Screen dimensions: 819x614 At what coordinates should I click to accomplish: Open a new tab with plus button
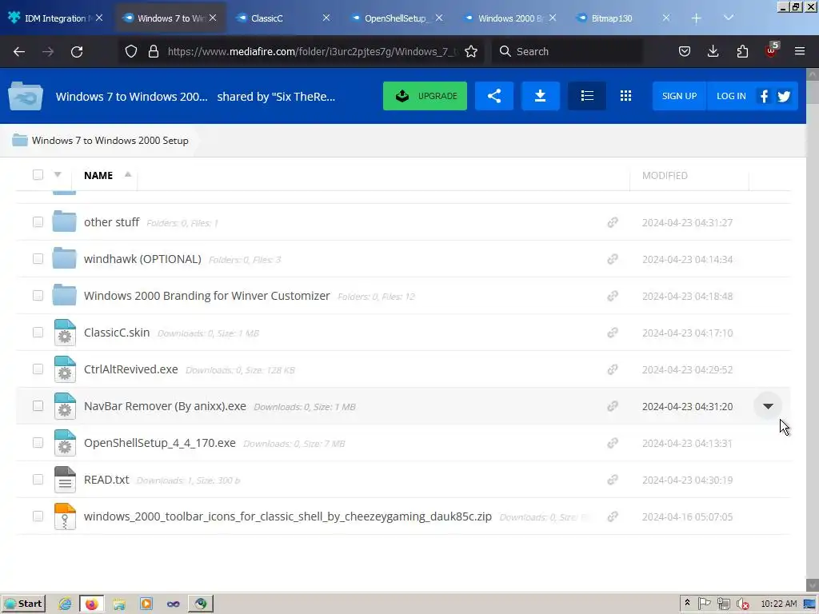tap(697, 18)
